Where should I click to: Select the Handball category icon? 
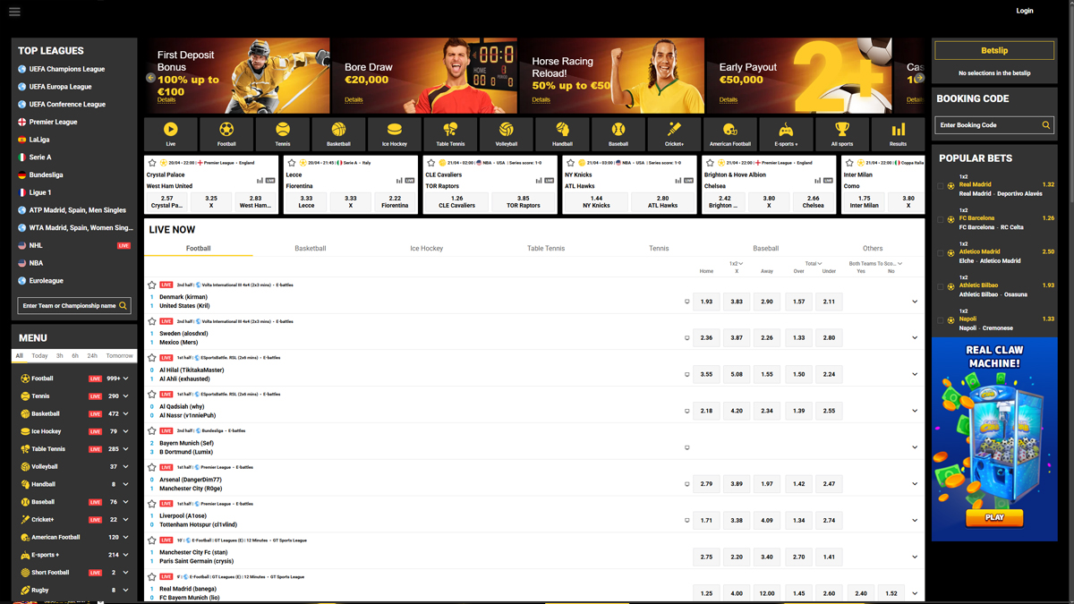coord(562,130)
